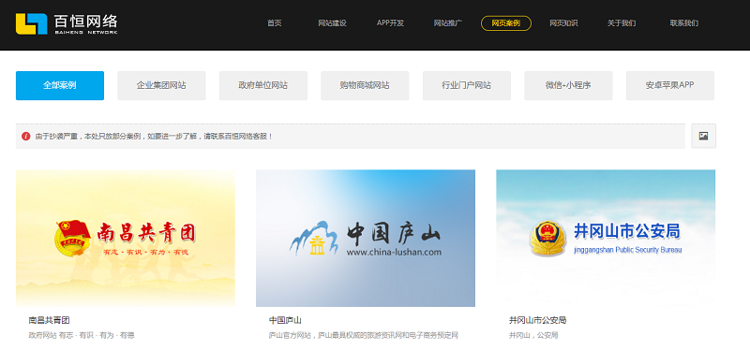Screen dimensions: 750x350
Task: Filter by 安卓苹果APP
Action: pyautogui.click(x=669, y=85)
